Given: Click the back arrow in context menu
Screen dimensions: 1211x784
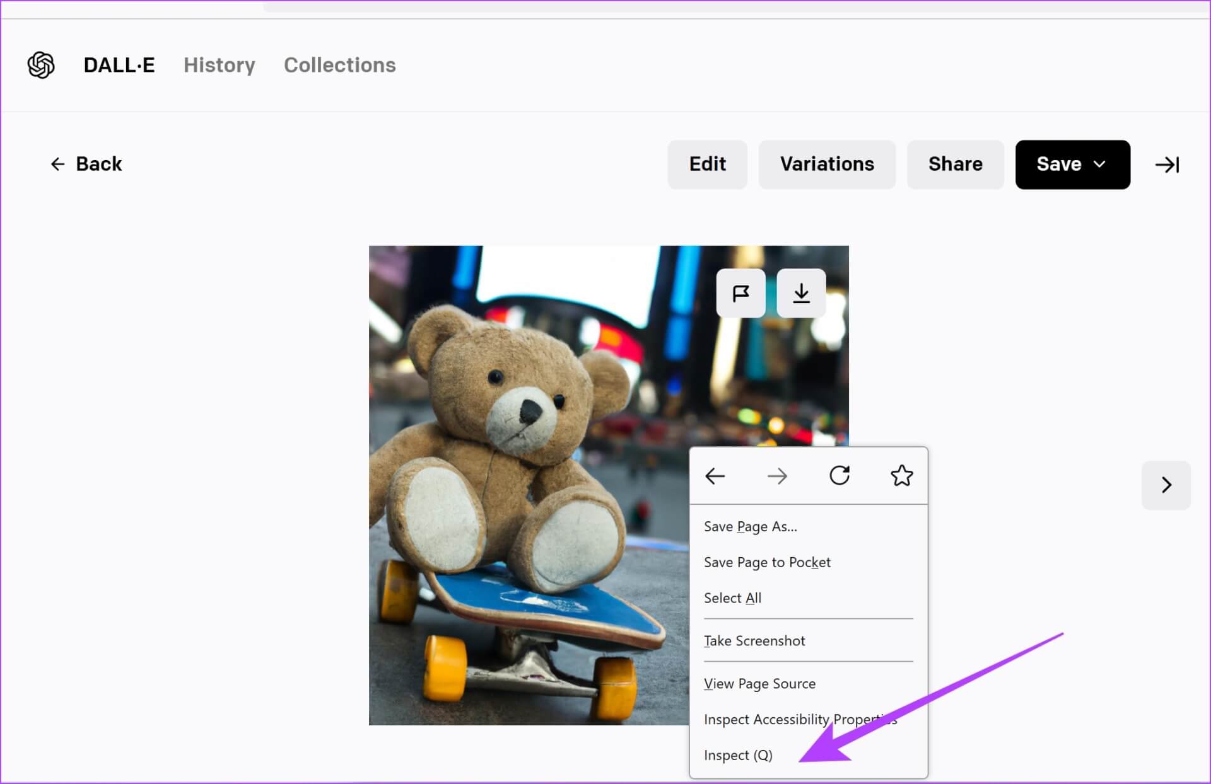Looking at the screenshot, I should click(x=715, y=475).
